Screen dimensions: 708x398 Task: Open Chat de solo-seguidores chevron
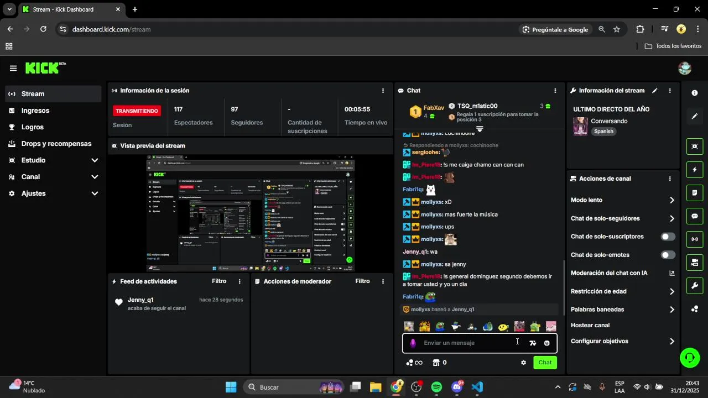point(672,219)
